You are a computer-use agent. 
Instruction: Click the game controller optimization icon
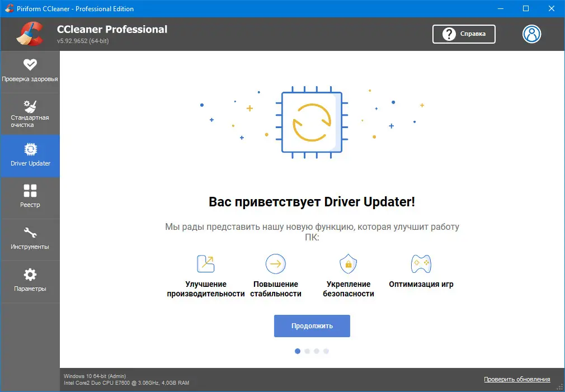click(x=421, y=264)
